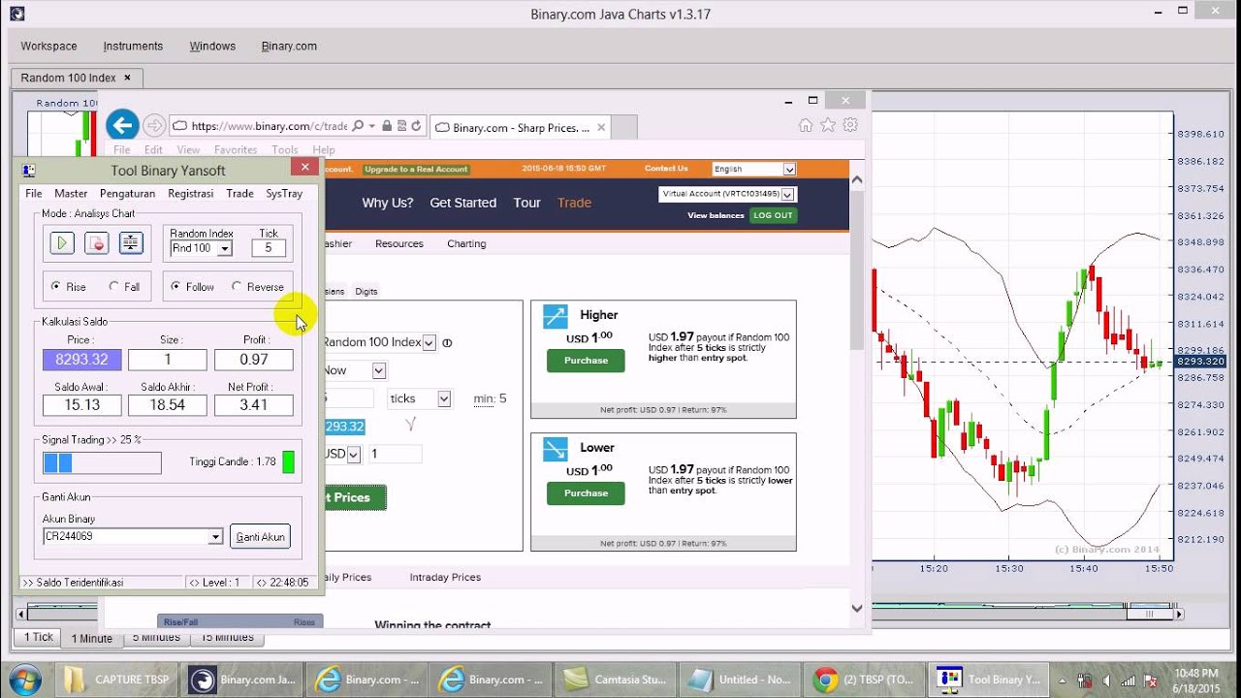Click the browser Back arrow button
This screenshot has height=698, width=1241.
[122, 124]
